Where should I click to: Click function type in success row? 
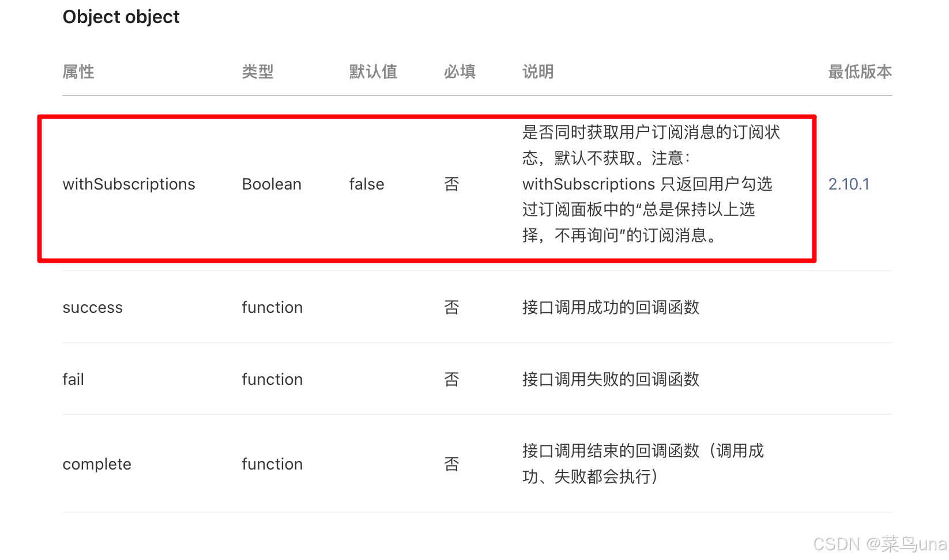[272, 307]
